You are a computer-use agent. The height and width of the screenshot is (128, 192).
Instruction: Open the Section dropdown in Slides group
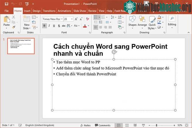pyautogui.click(x=35, y=27)
